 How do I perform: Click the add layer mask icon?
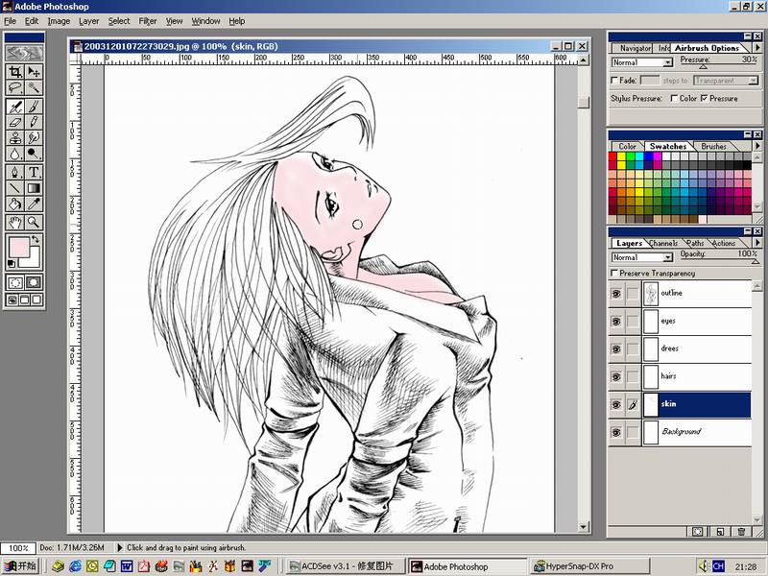[698, 532]
